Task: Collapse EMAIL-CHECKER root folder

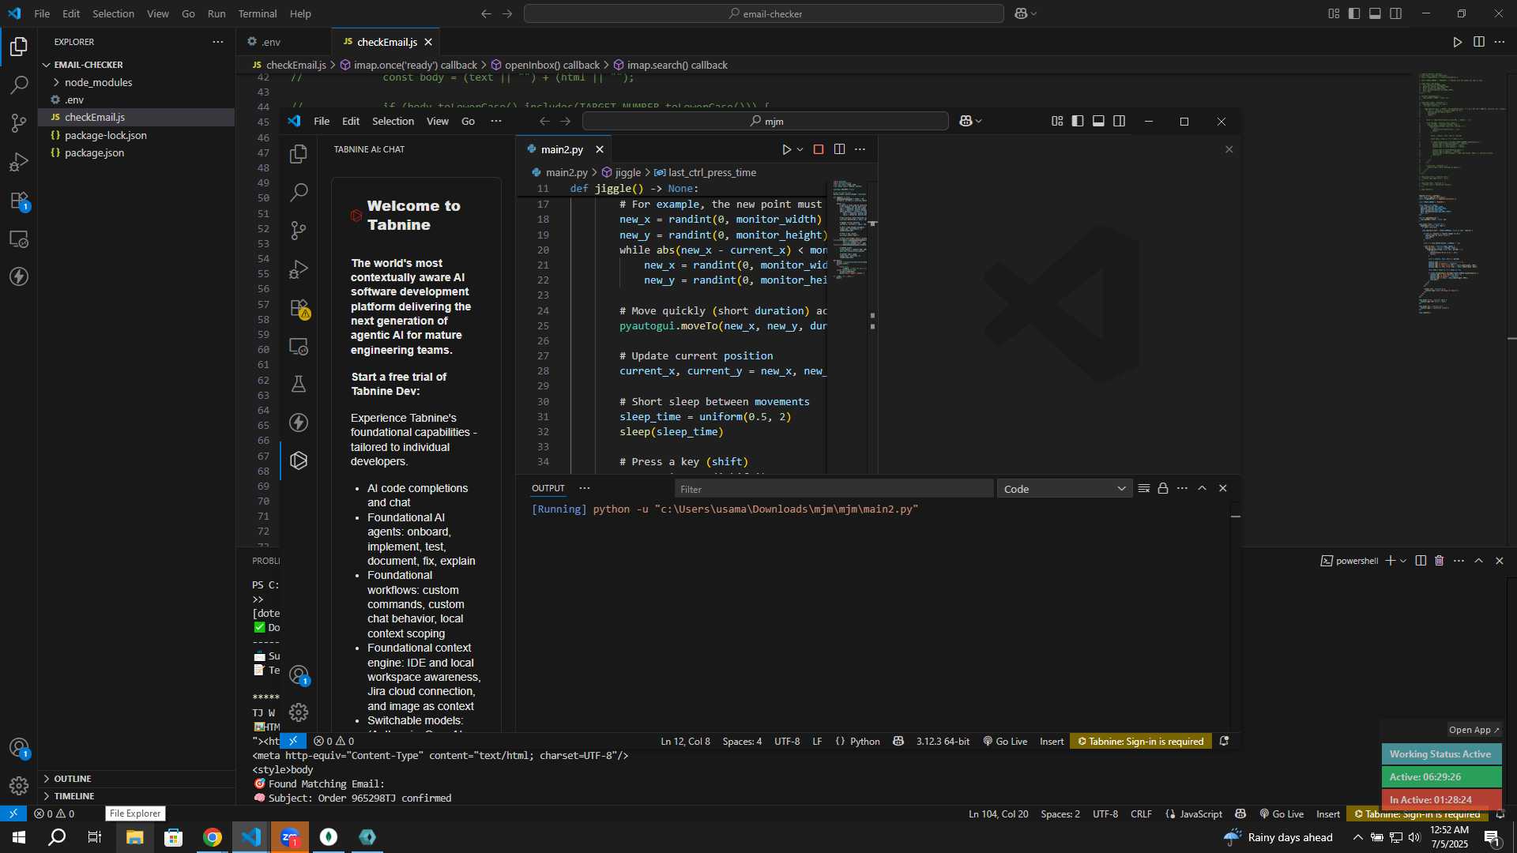Action: (x=88, y=65)
